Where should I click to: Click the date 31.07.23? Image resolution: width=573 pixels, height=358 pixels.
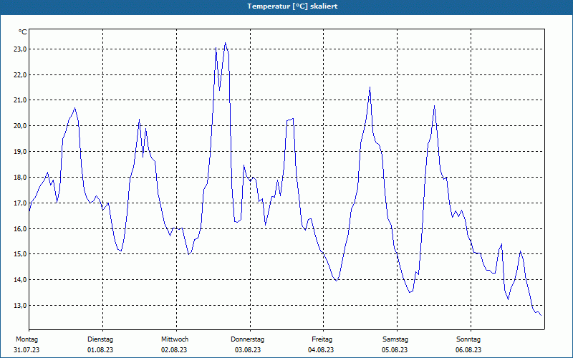(27, 350)
